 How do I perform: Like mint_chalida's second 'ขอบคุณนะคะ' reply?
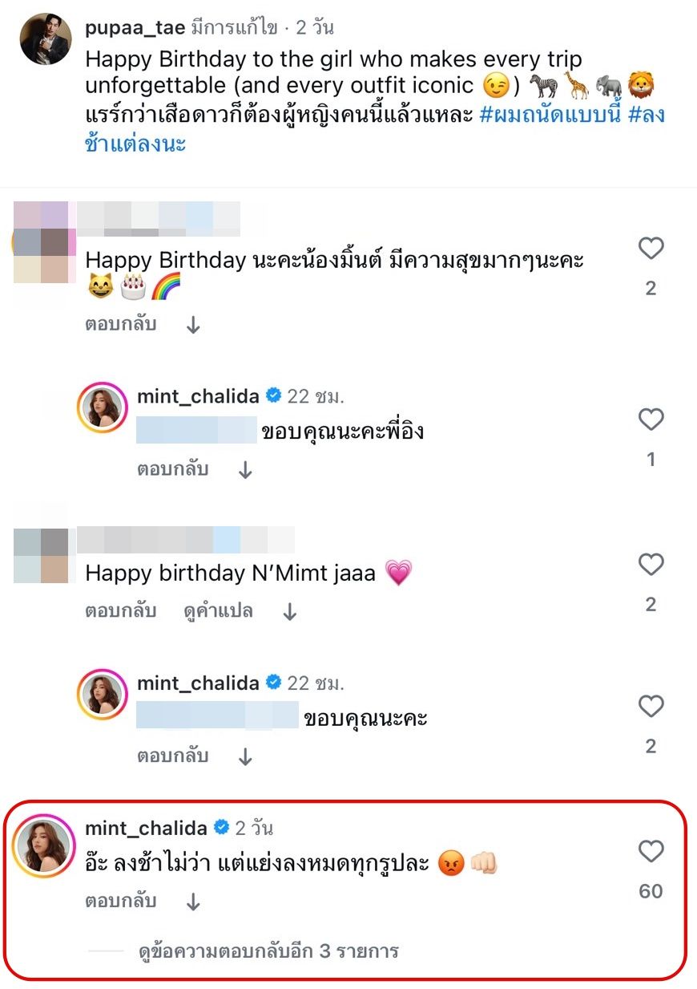(651, 706)
